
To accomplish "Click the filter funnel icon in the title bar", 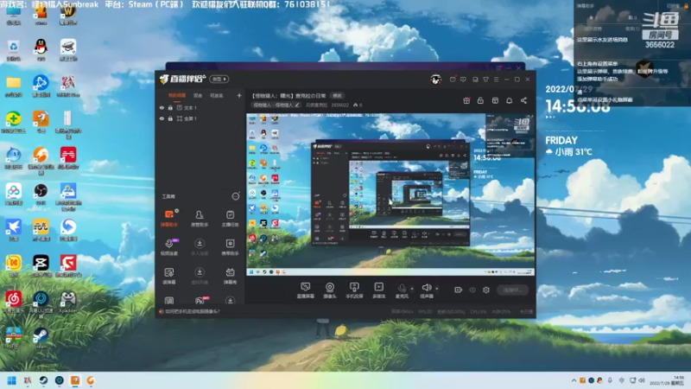I will (x=485, y=80).
